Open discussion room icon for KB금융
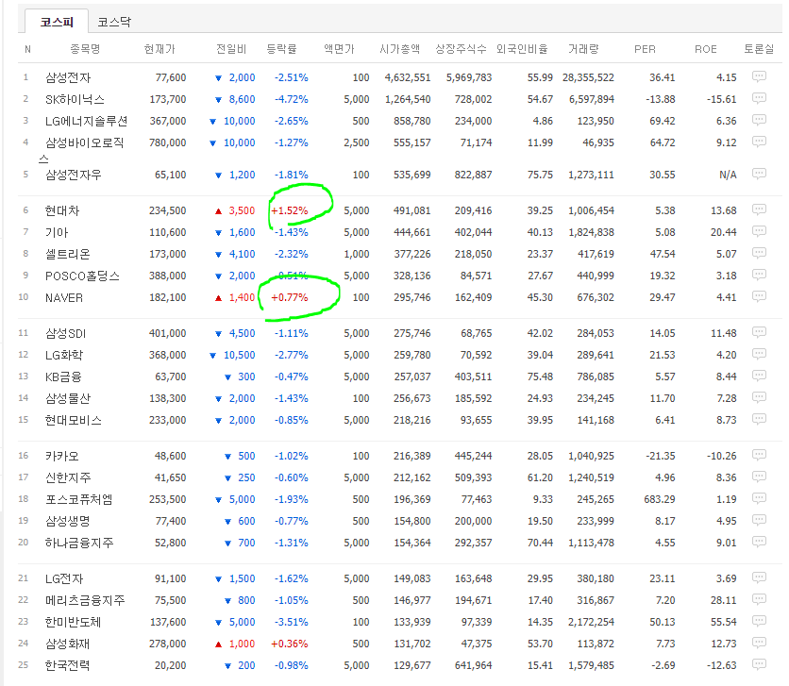 759,376
